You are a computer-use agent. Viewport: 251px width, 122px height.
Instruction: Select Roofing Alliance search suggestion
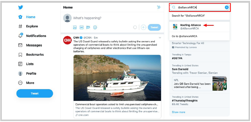tap(190, 26)
